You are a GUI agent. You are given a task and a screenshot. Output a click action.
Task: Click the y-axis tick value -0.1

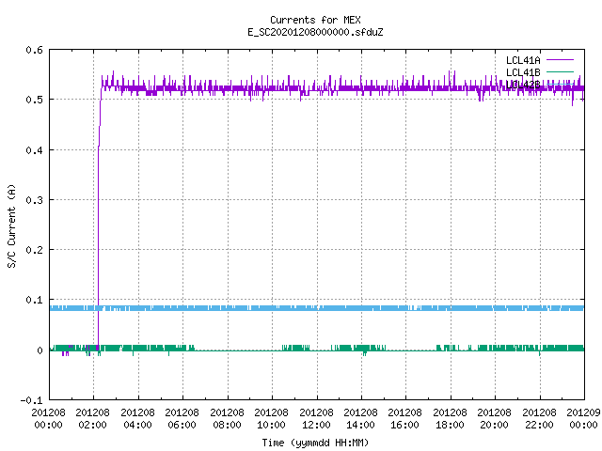(31, 400)
